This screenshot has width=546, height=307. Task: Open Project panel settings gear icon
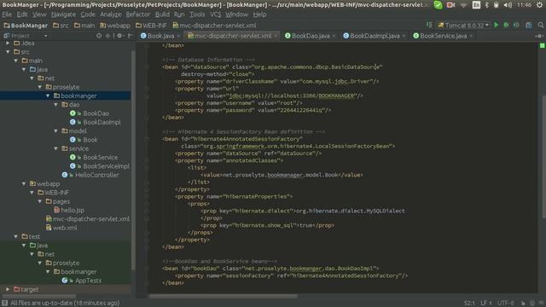point(119,36)
